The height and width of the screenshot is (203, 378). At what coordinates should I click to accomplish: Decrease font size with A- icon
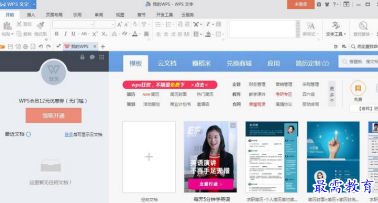click(x=126, y=24)
